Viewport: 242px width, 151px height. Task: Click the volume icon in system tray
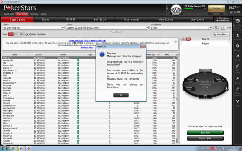[x=224, y=149]
